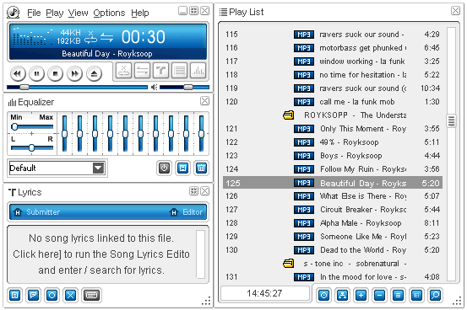Skip to next track button
Viewport: 467px width, 310px height.
(x=74, y=73)
